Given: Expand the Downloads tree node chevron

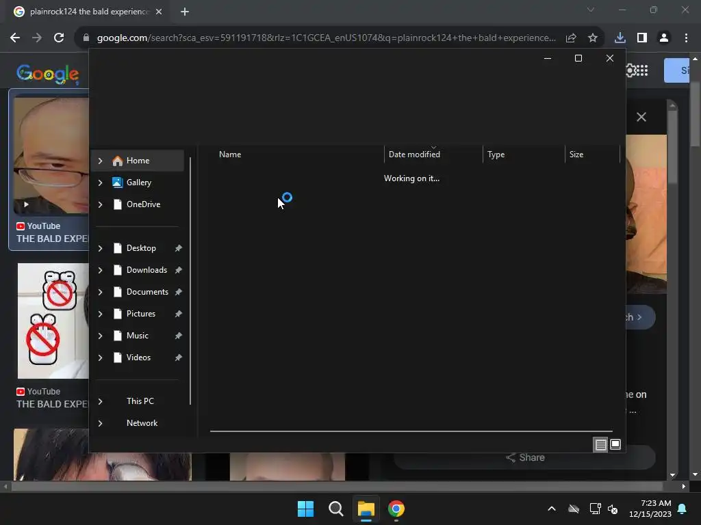Looking at the screenshot, I should point(101,270).
